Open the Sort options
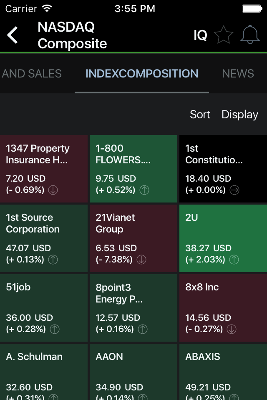267x400 pixels. (x=200, y=114)
